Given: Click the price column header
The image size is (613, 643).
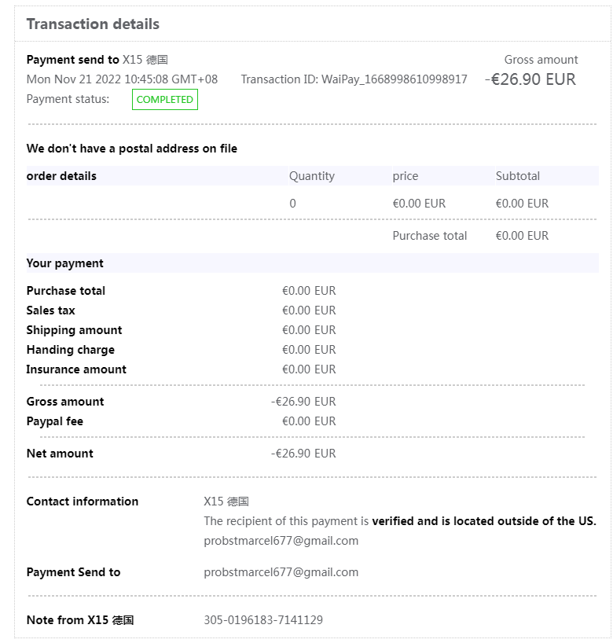Looking at the screenshot, I should 406,176.
